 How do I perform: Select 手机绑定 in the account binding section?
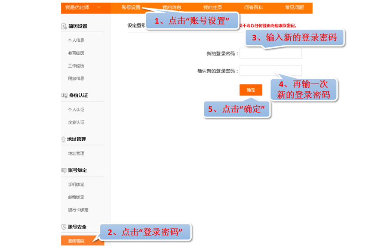tap(76, 185)
